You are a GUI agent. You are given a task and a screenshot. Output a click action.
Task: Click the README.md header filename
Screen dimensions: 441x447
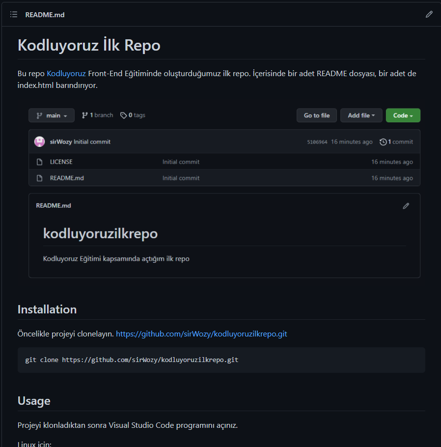(45, 15)
